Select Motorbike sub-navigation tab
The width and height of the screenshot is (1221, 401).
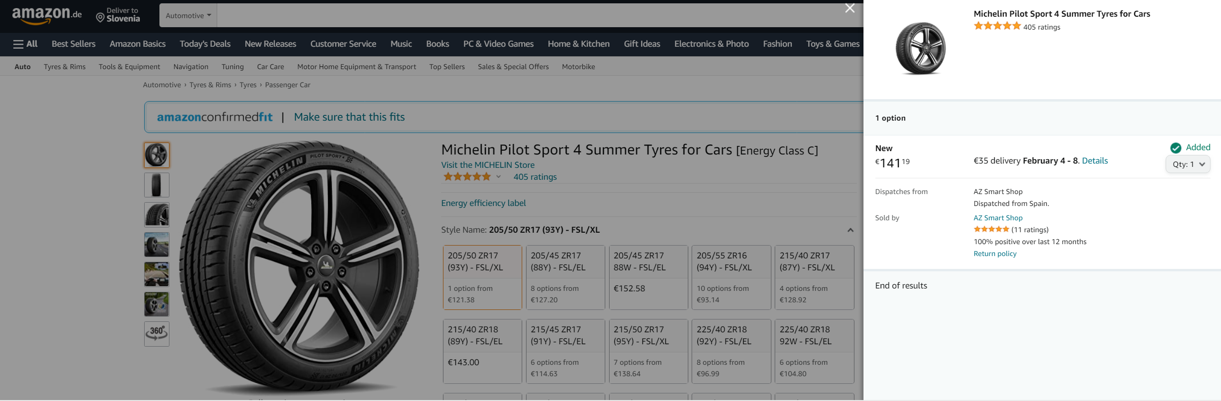(579, 67)
